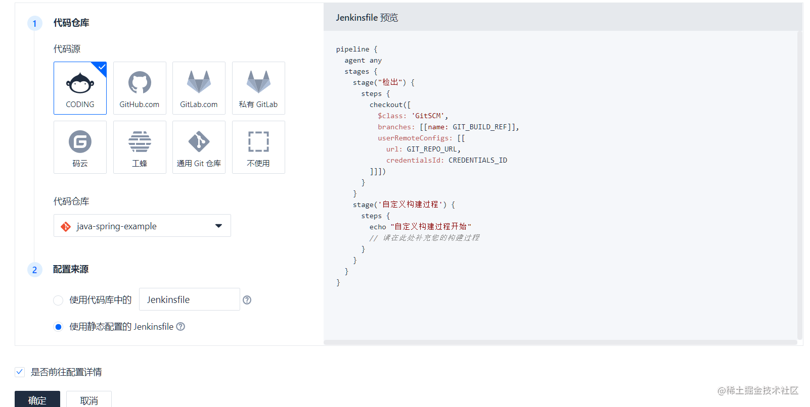Click the GIT_REPO_URL line in preview
Viewport: 810px width, 407px height.
coord(423,149)
